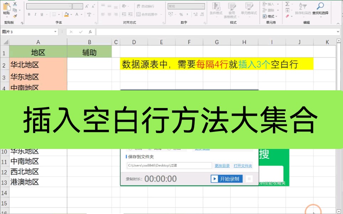Toggle bold formatting
Screen dimensions: 343x214
point(29,14)
